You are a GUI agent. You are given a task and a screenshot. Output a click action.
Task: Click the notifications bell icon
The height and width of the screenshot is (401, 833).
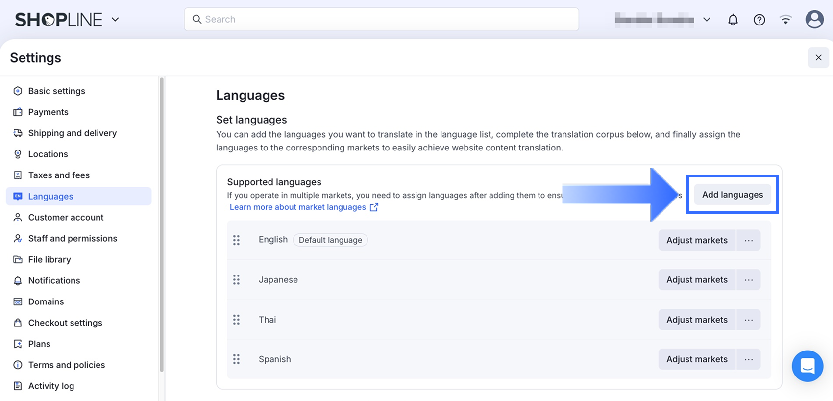733,20
